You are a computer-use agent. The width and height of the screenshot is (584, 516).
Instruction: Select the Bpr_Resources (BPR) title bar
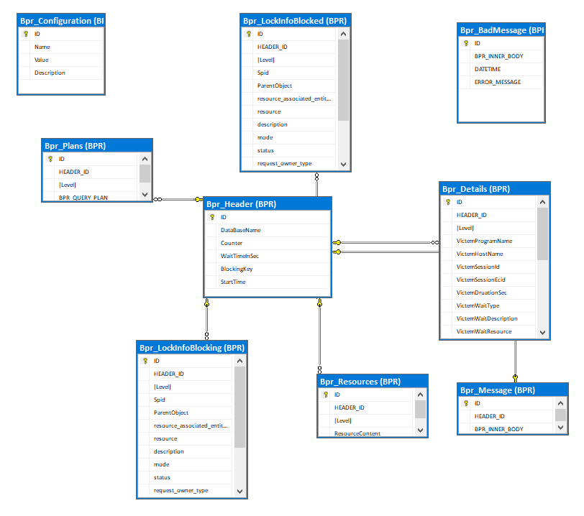coord(373,382)
